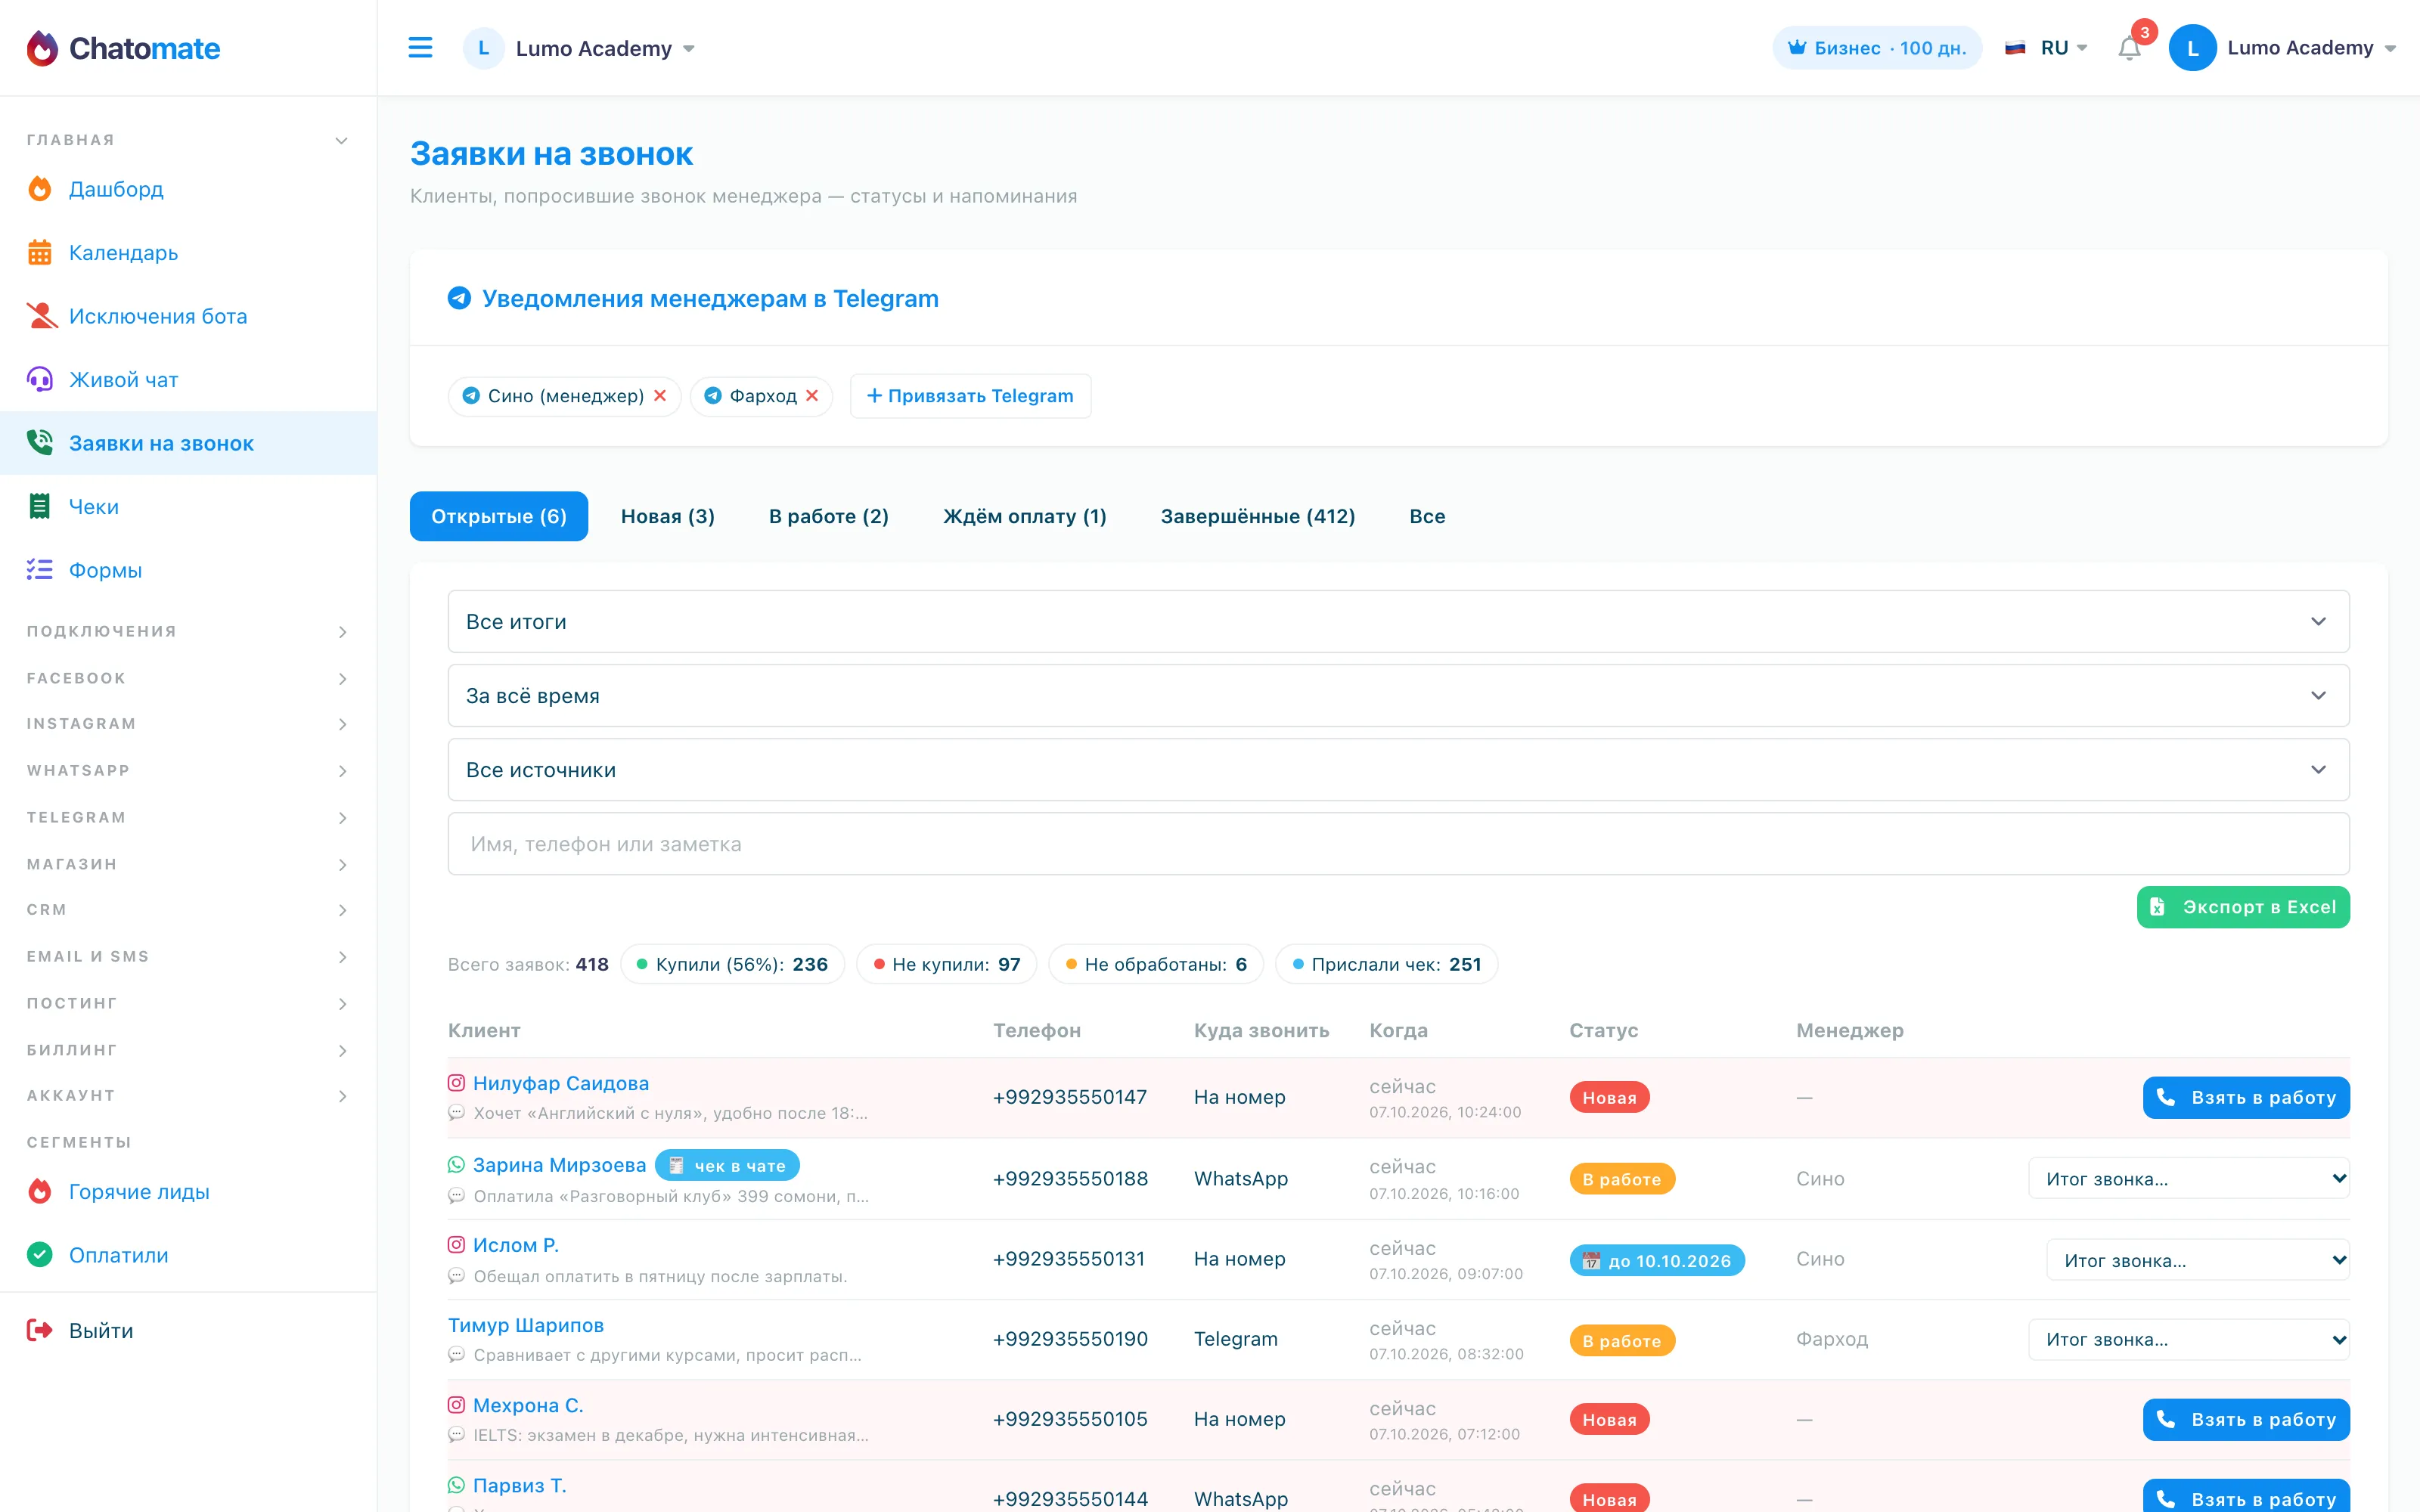The height and width of the screenshot is (1512, 2420).
Task: Click Привязать Telegram button
Action: click(970, 396)
